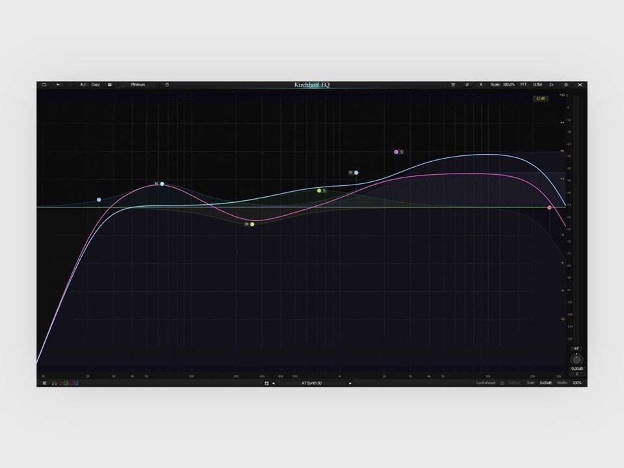Toggle the phase invert (Ø) icon

[x=467, y=84]
